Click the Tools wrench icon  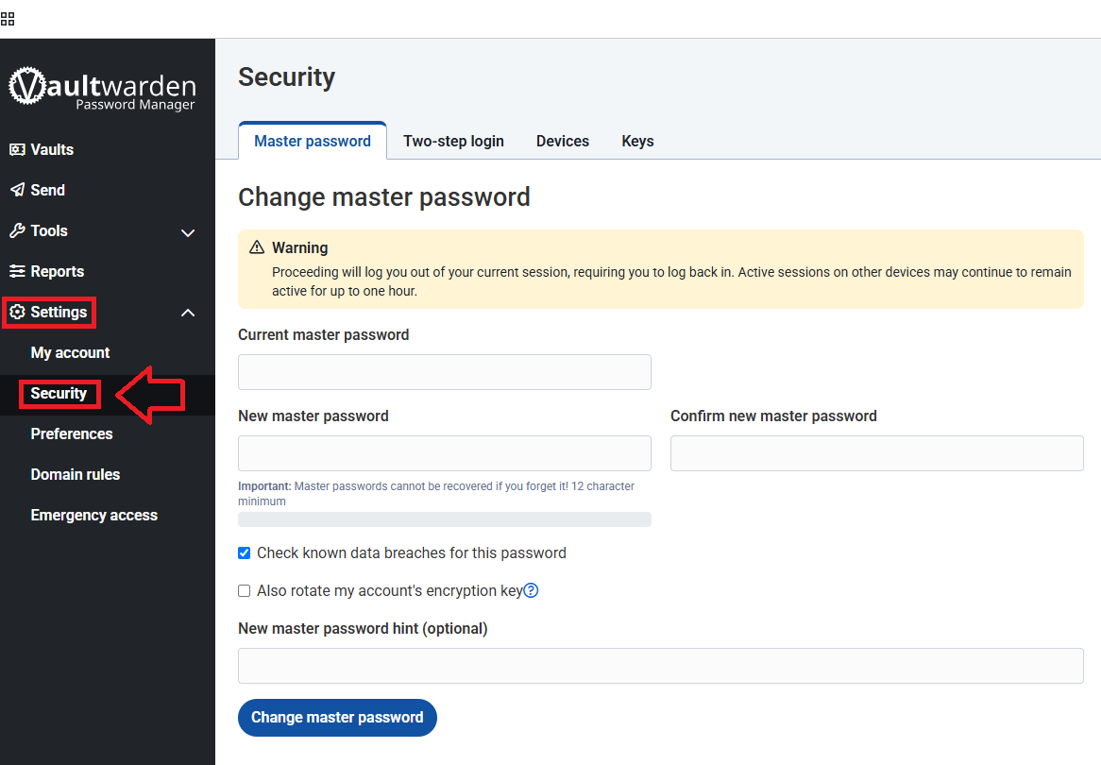point(17,230)
